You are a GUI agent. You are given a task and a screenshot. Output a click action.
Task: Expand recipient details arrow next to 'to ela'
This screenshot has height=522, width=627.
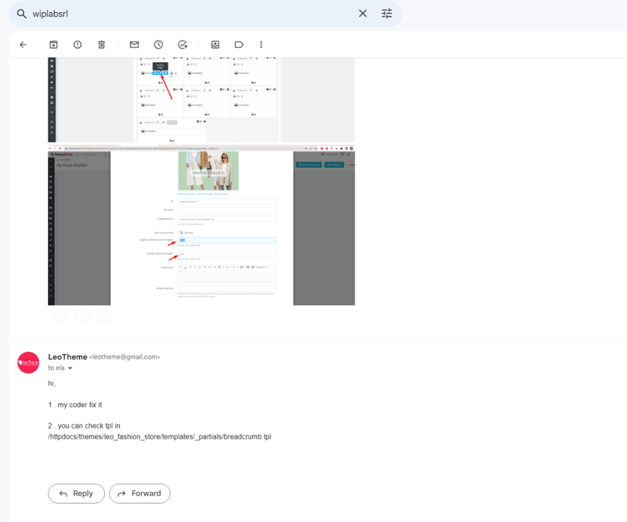point(70,368)
